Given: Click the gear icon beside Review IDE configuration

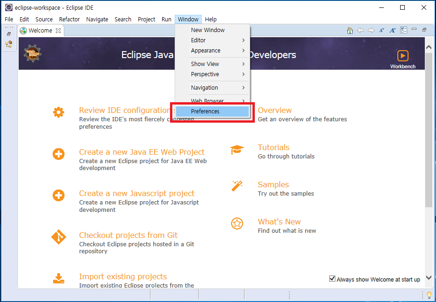Looking at the screenshot, I should click(x=58, y=112).
